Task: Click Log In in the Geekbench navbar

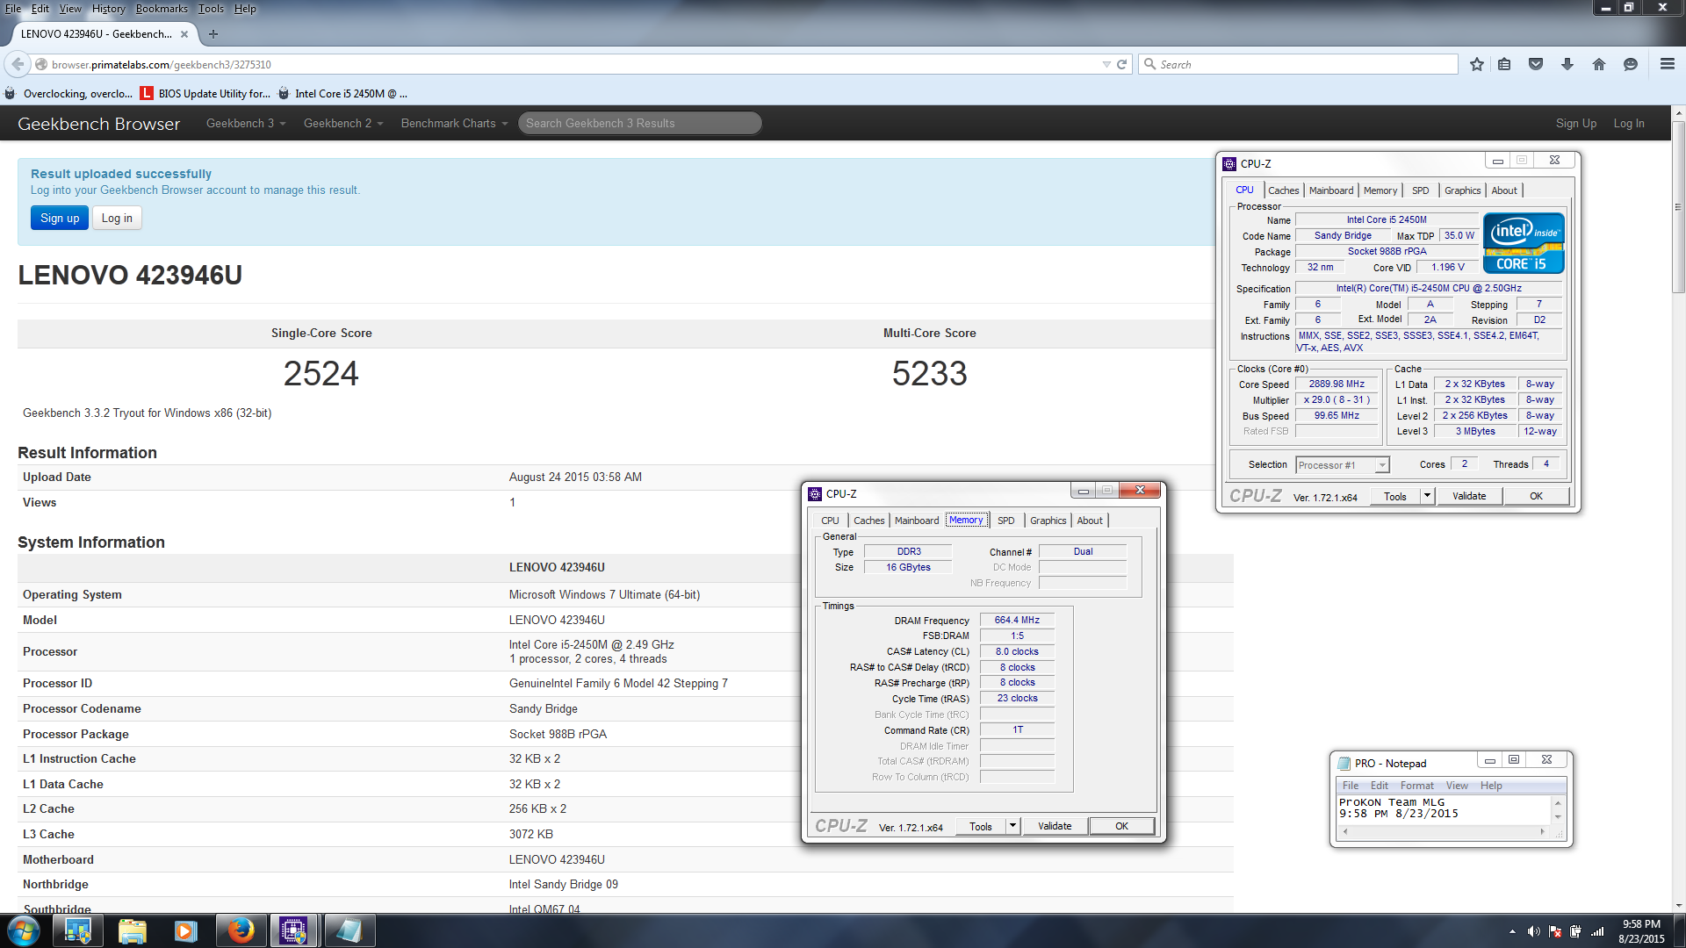Action: (x=1629, y=124)
